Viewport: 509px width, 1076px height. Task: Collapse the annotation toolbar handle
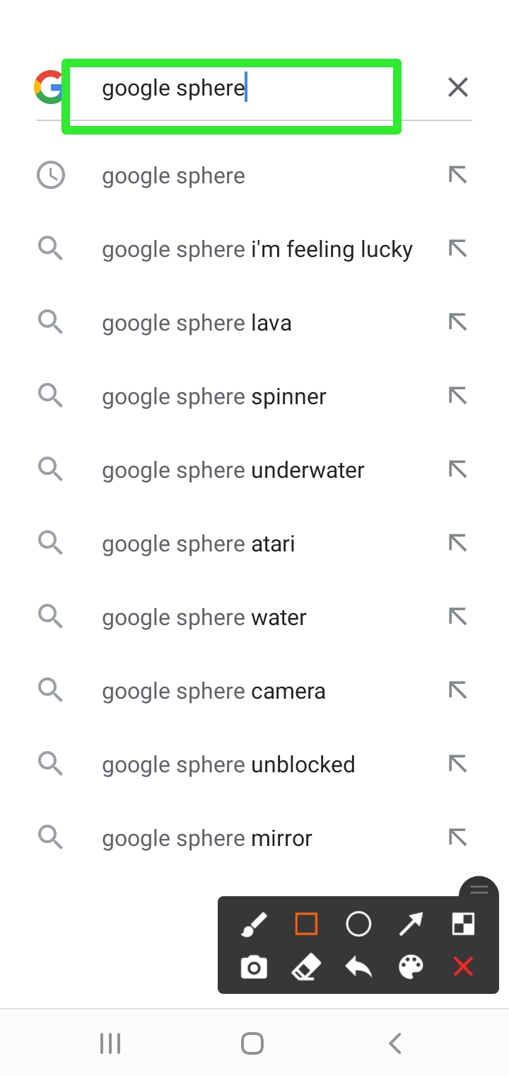click(479, 890)
